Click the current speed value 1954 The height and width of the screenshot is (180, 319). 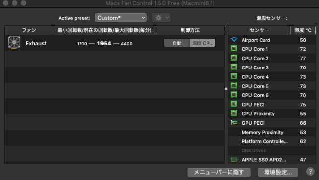[x=104, y=44]
